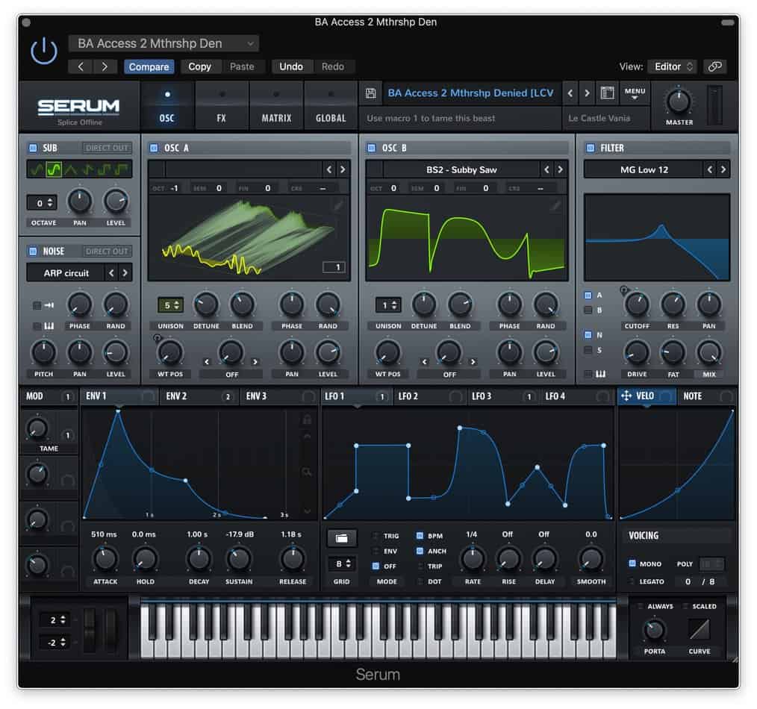Enable SUB DIRECT OUT button
The image size is (757, 709).
107,148
